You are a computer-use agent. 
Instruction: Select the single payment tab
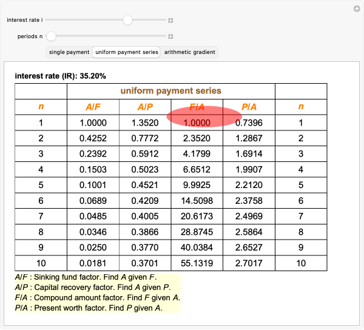click(x=69, y=52)
